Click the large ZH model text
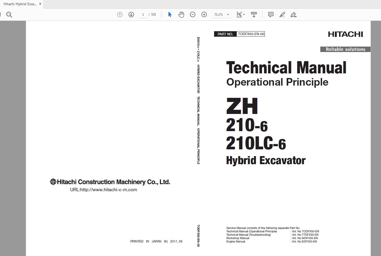Screen dimensions: 381x256 [x=242, y=106]
